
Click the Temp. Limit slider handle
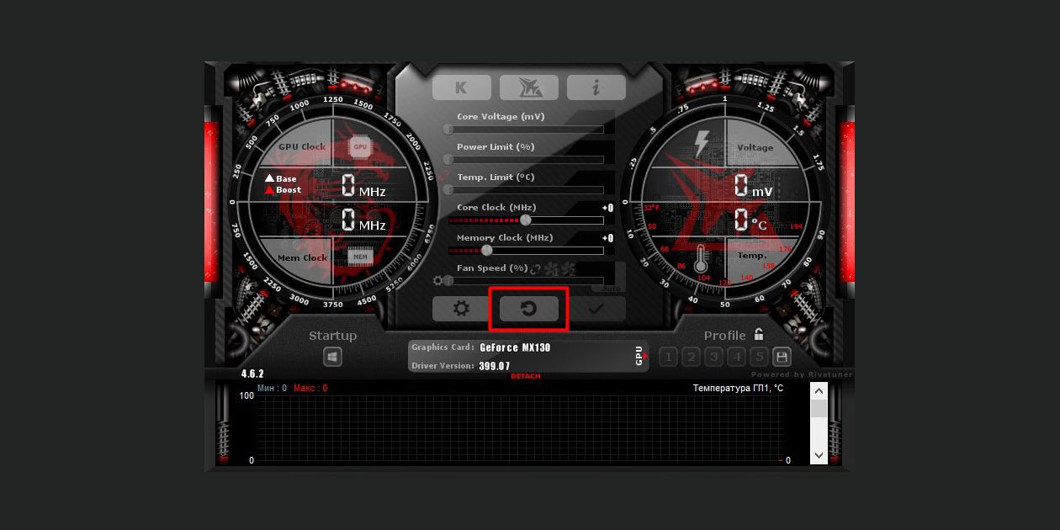coord(448,190)
